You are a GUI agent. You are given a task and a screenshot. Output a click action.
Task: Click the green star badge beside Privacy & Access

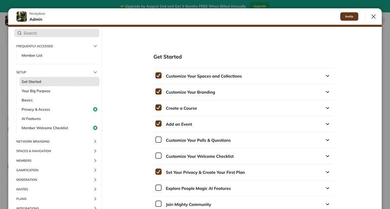pos(95,109)
